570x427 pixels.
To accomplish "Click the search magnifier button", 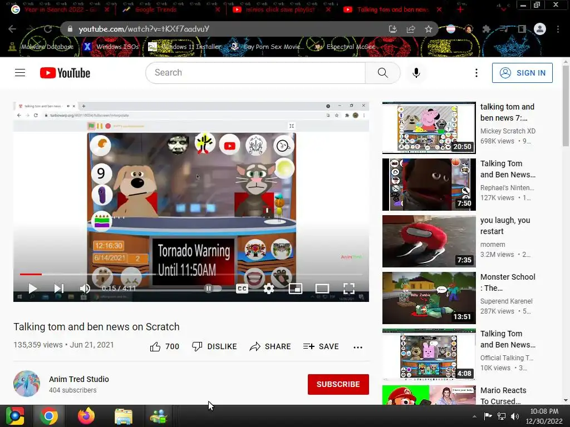I will (382, 73).
